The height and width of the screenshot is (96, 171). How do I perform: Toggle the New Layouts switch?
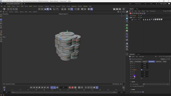point(169,4)
